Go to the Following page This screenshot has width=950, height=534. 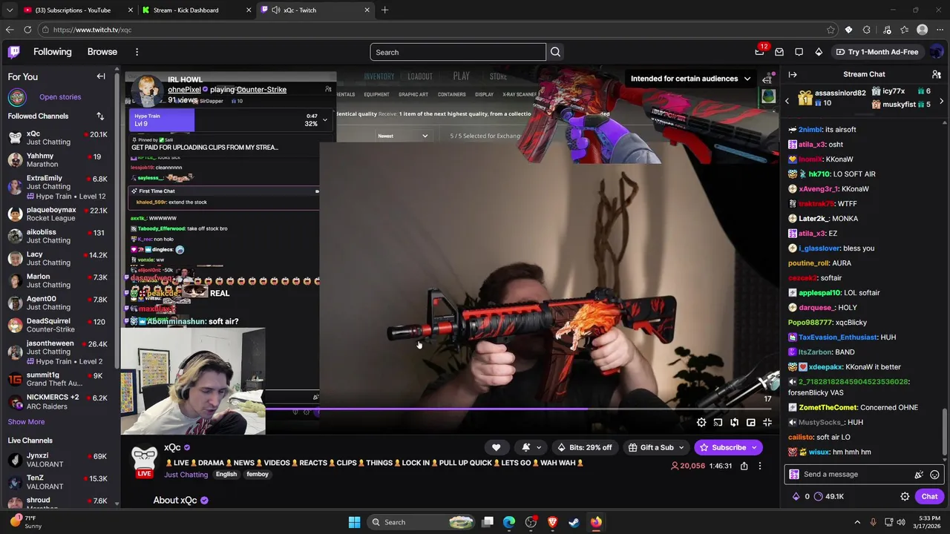52,52
